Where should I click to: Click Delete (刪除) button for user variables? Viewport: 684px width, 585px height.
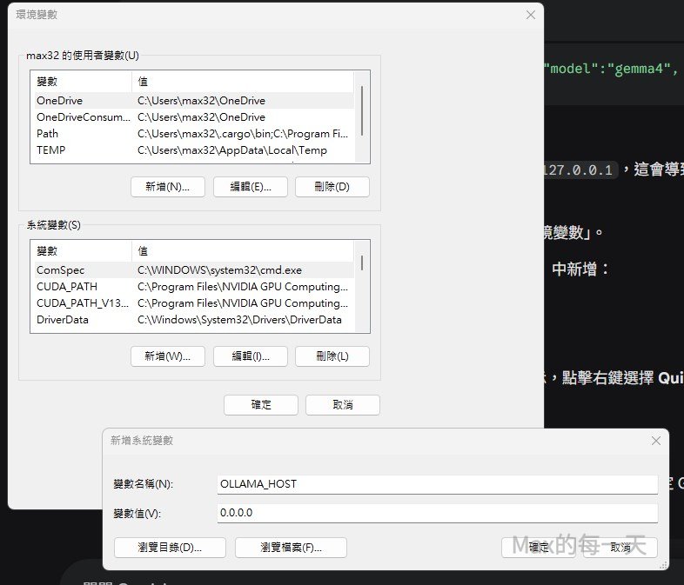click(x=332, y=187)
